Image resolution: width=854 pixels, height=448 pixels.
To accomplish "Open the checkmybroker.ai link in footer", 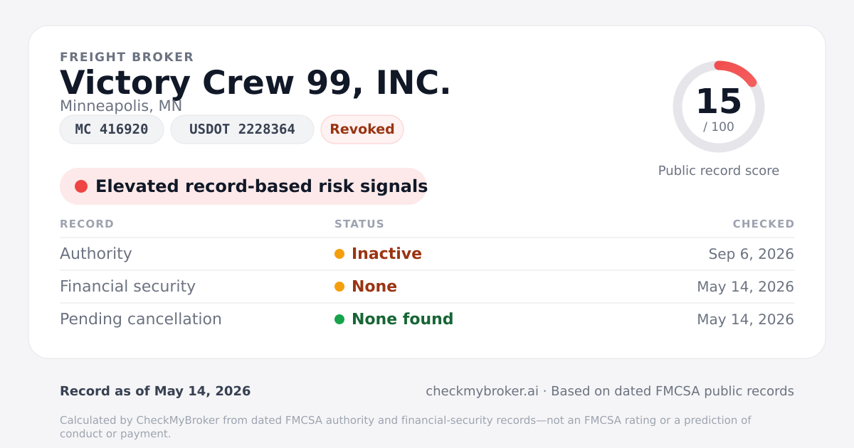I will (482, 391).
